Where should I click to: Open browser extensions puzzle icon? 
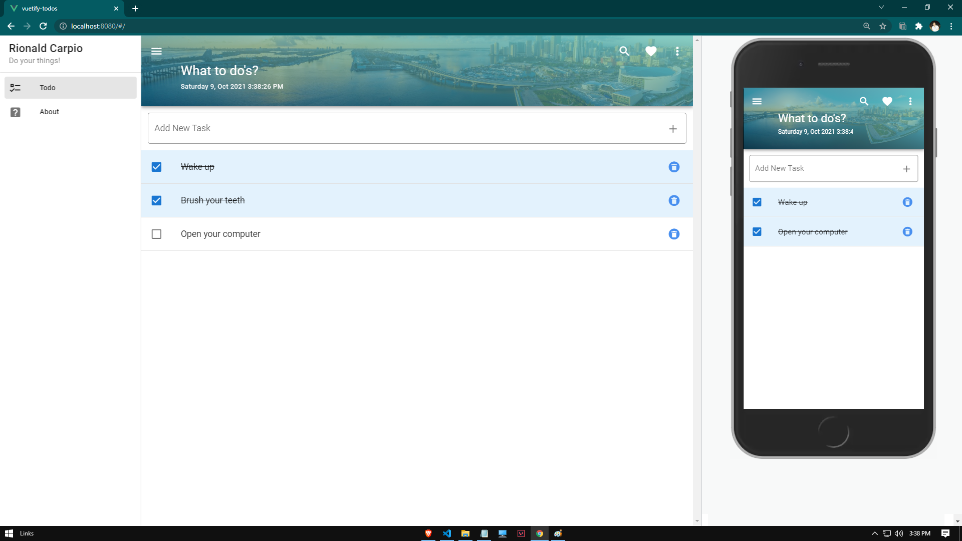point(918,26)
